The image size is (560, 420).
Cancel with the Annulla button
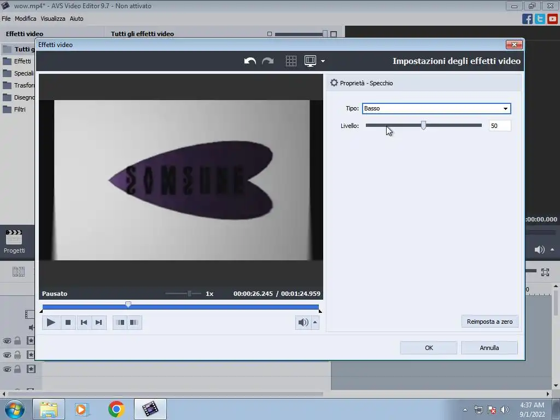(x=489, y=348)
